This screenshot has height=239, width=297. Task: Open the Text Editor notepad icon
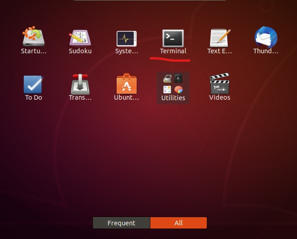(x=220, y=38)
